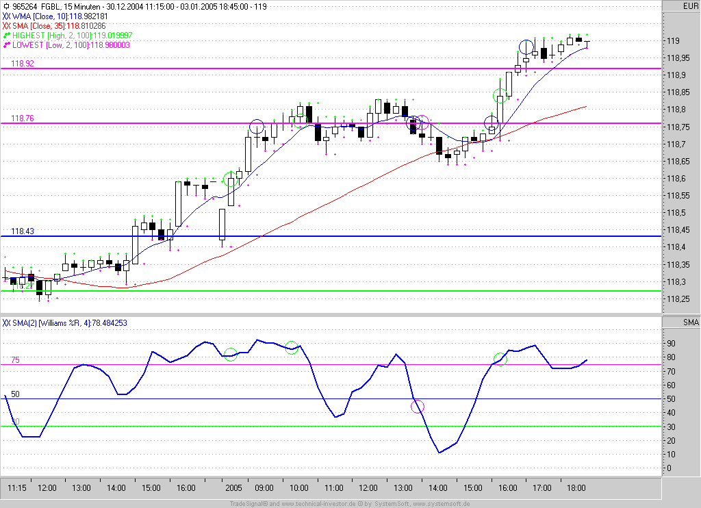This screenshot has height=508, width=701.
Task: Click the 0 value on the indicator axis
Action: pyautogui.click(x=669, y=468)
